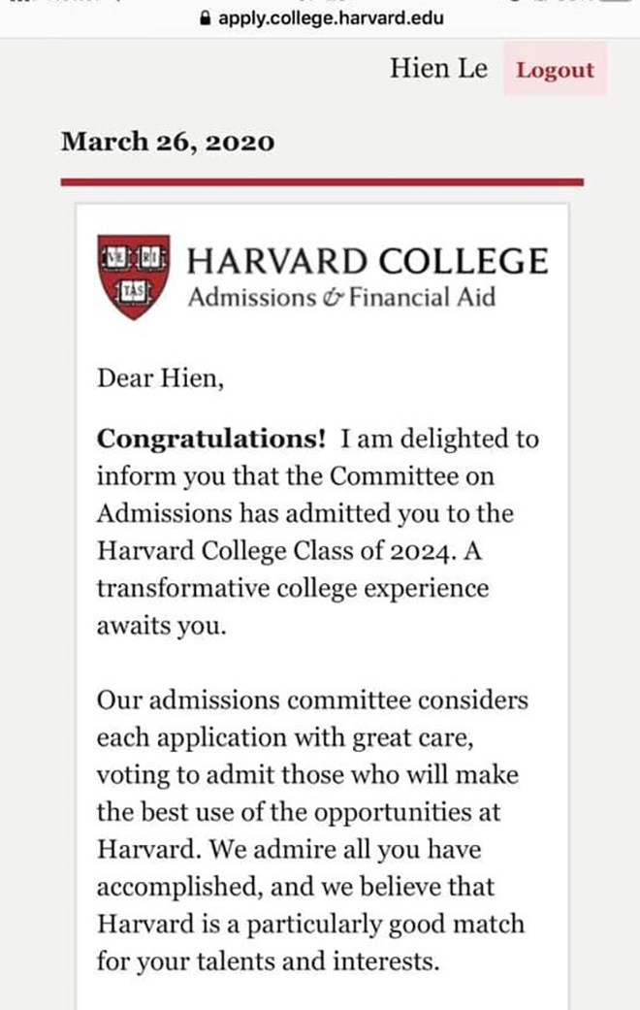640x1010 pixels.
Task: Click the "each application with great care" line
Action: 285,737
